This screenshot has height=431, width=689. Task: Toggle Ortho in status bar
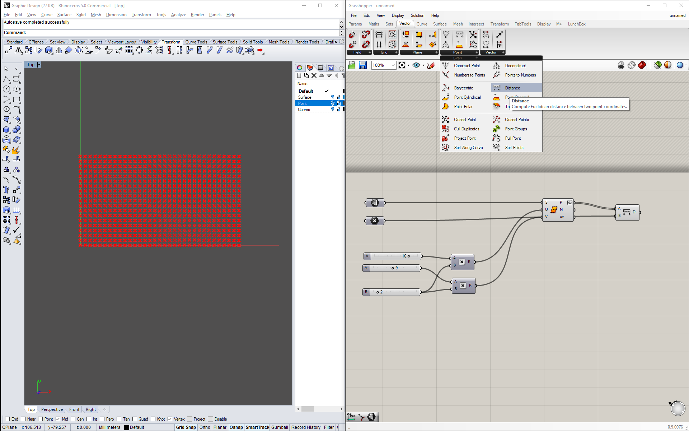(x=205, y=427)
